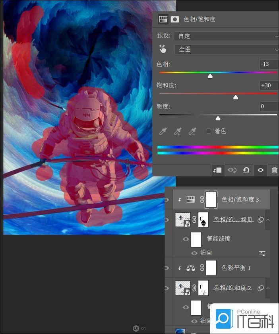This screenshot has width=279, height=334.
Task: Enable the 着色 colorize checkbox
Action: click(209, 131)
